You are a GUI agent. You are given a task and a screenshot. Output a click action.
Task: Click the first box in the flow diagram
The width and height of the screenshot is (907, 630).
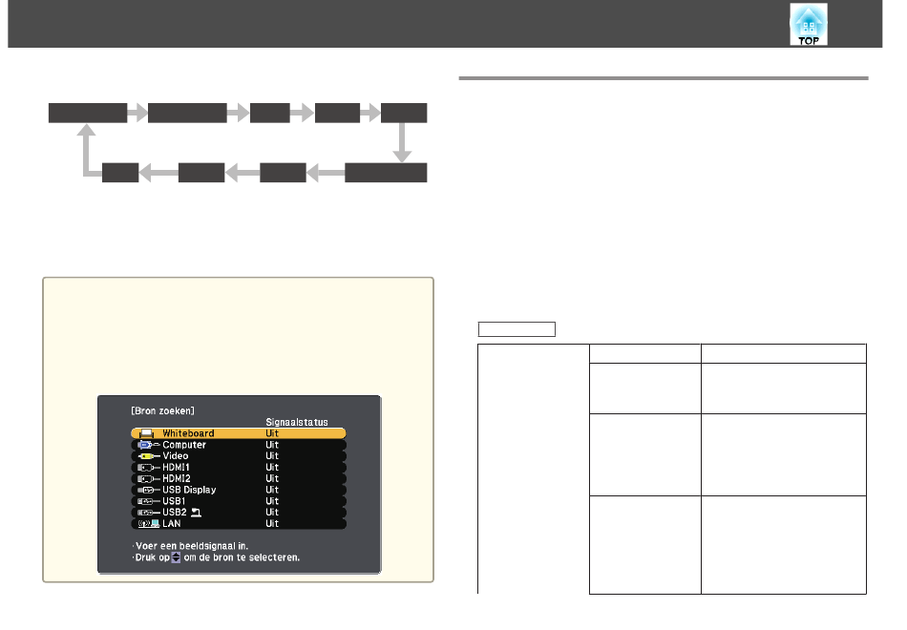[x=88, y=113]
